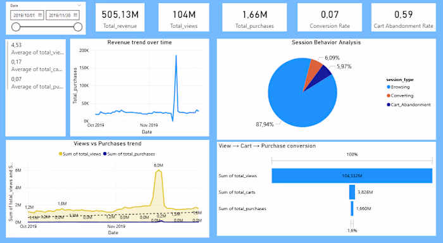The height and width of the screenshot is (243, 443).
Task: Select the Sum of total_views funnel bar
Action: tap(352, 176)
